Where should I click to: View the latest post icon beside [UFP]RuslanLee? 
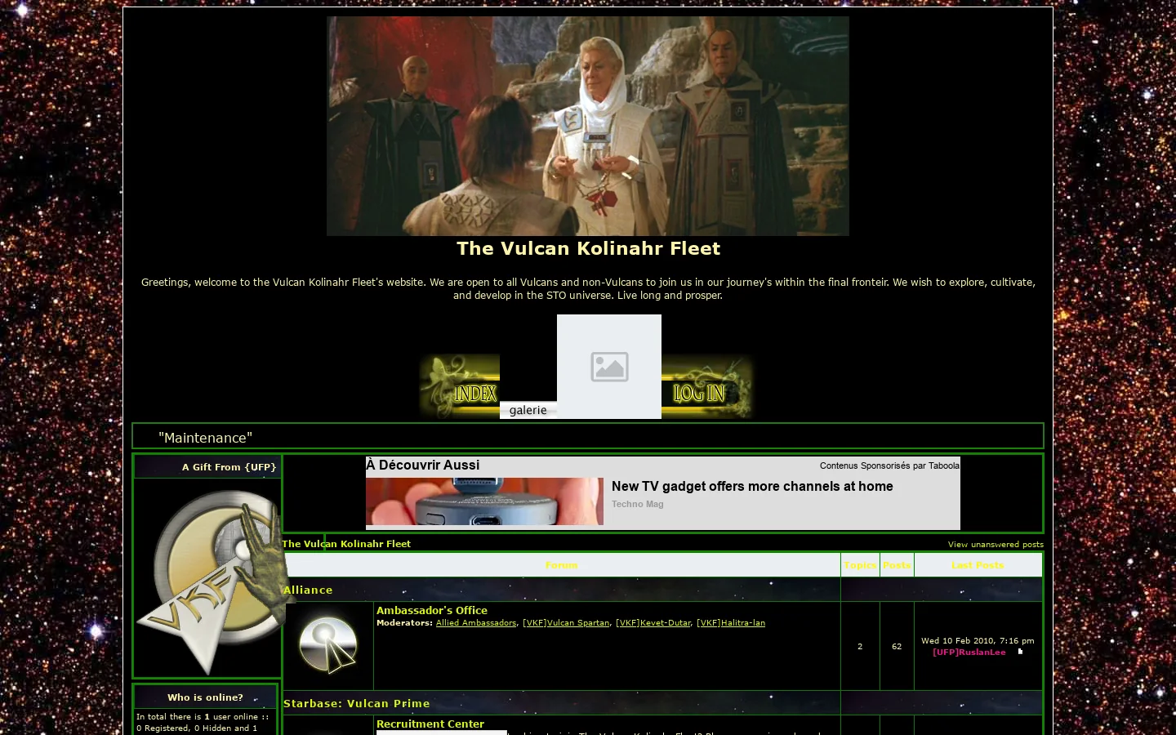click(x=1020, y=652)
